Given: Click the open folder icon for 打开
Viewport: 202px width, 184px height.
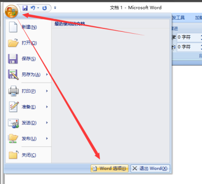Looking at the screenshot, I should [13, 43].
